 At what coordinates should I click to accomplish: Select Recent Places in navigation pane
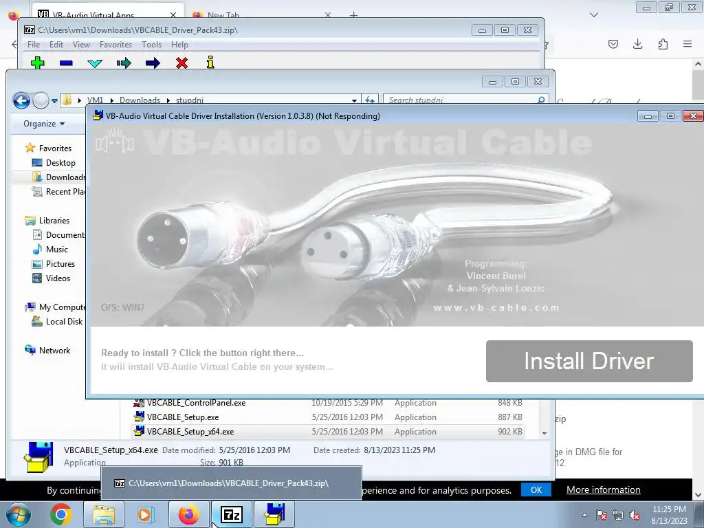(58, 191)
